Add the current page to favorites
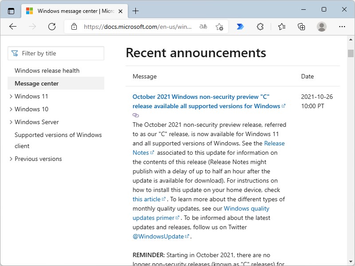Image resolution: width=355 pixels, height=266 pixels. [x=219, y=27]
